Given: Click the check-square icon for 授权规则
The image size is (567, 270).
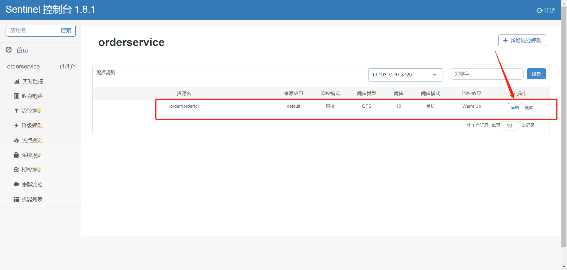Looking at the screenshot, I should coord(16,170).
